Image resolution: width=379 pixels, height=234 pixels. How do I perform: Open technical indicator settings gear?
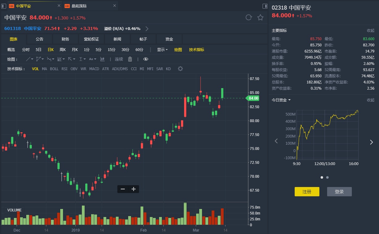pos(180,69)
